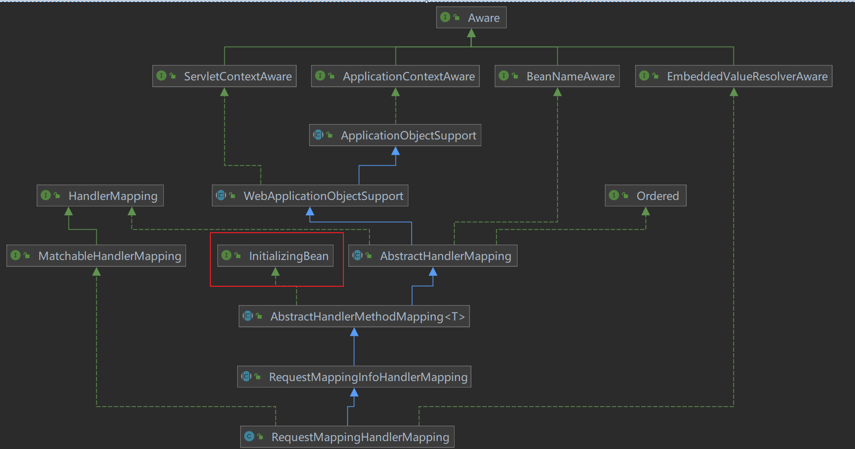Screen dimensions: 855x449
Task: Click the visibility lock icon on InitializingBean node
Action: [x=238, y=256]
